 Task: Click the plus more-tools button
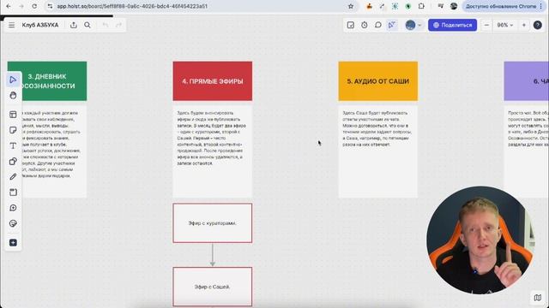13,243
